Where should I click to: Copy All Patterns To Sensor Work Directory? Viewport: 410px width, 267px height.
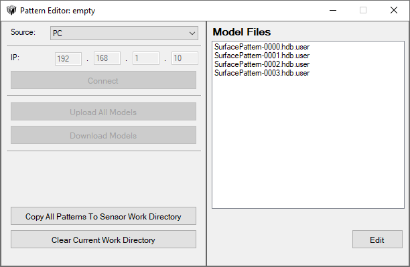pos(103,216)
